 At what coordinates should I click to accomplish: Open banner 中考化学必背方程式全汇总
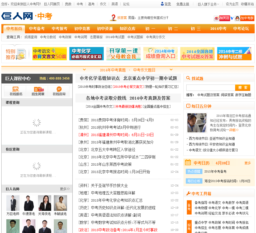pyautogui.click(x=87, y=54)
